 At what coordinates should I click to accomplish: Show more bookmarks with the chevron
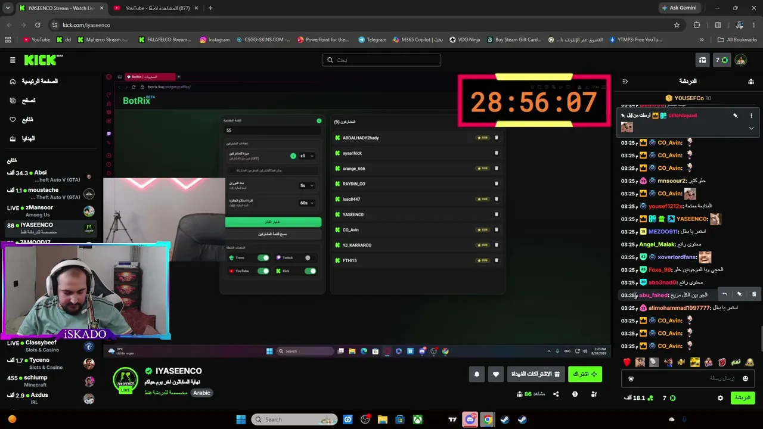702,40
